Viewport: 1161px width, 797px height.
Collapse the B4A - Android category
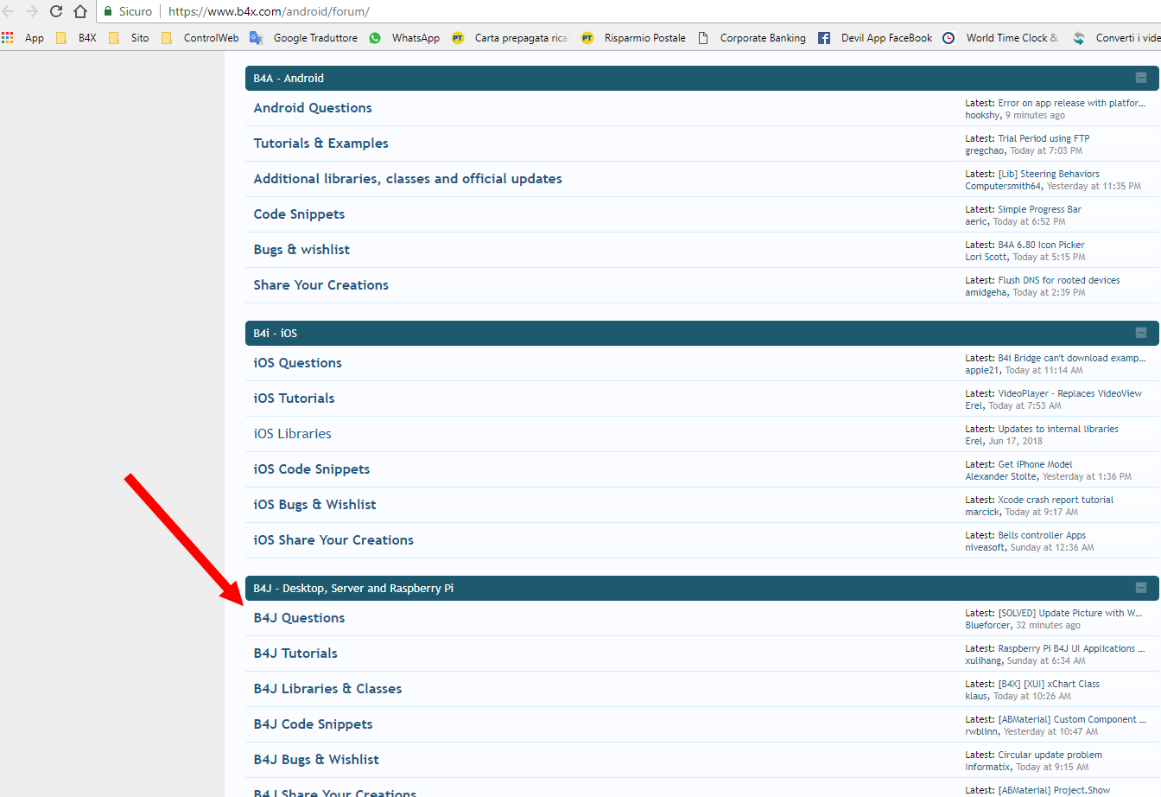point(1140,78)
